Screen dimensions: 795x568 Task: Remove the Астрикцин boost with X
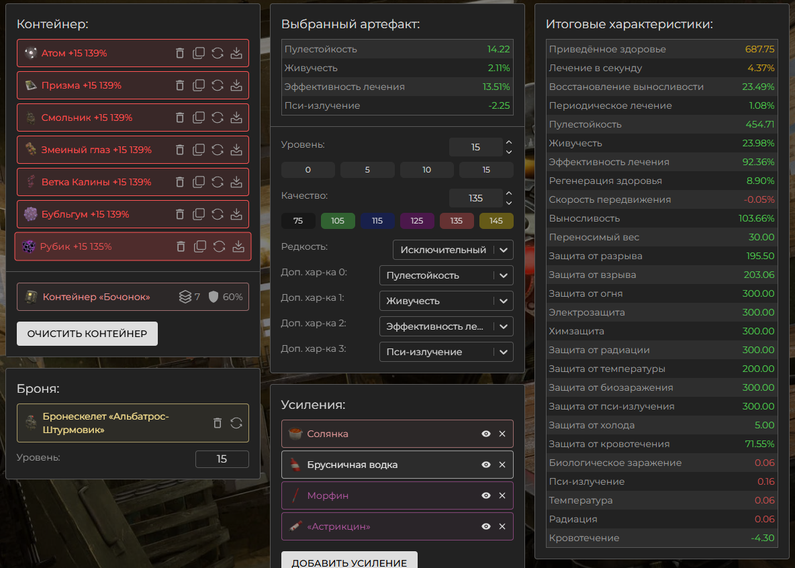click(x=502, y=527)
